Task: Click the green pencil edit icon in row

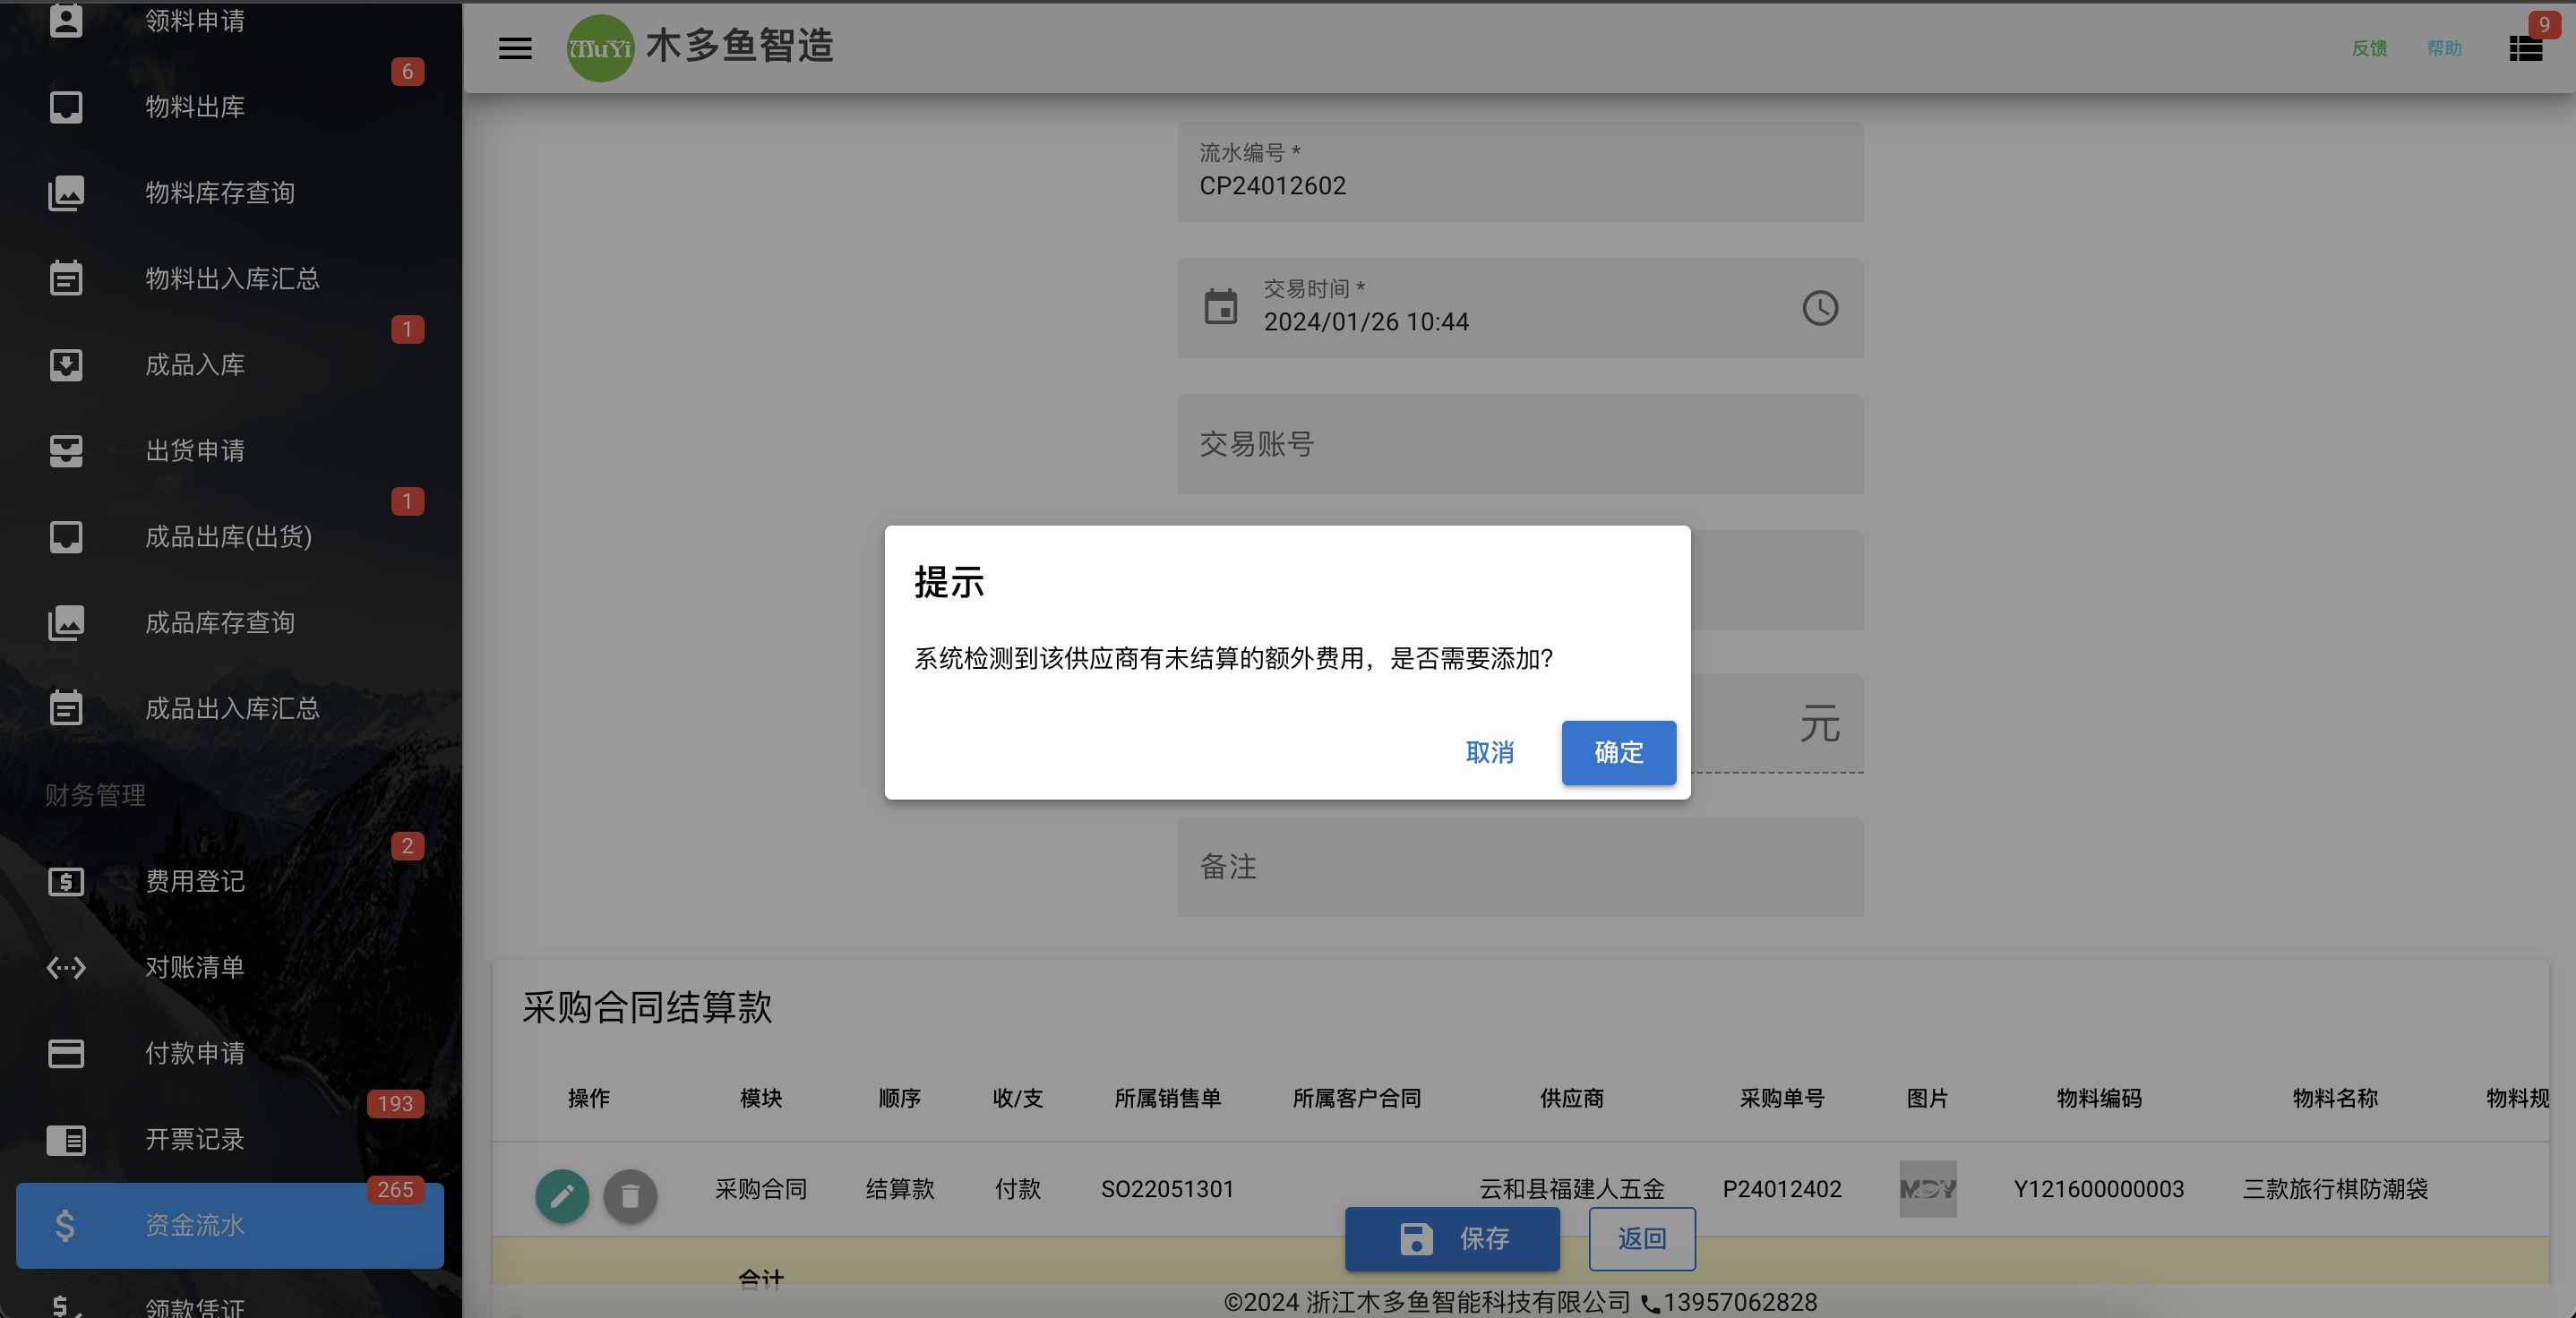Action: coord(562,1194)
